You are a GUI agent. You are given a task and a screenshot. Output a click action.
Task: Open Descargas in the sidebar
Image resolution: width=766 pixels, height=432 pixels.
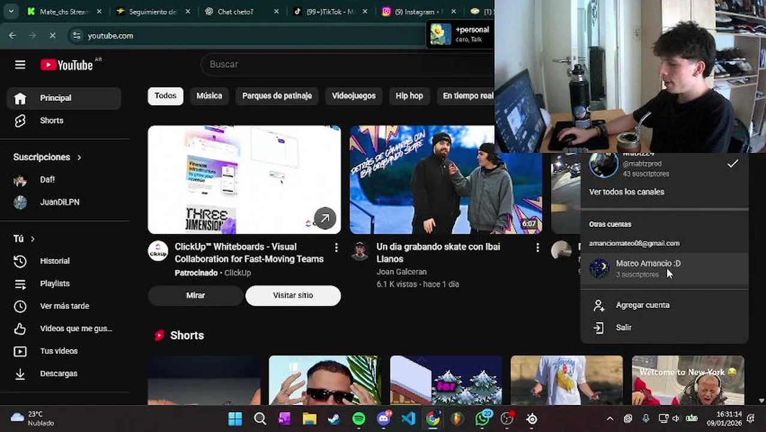64,373
